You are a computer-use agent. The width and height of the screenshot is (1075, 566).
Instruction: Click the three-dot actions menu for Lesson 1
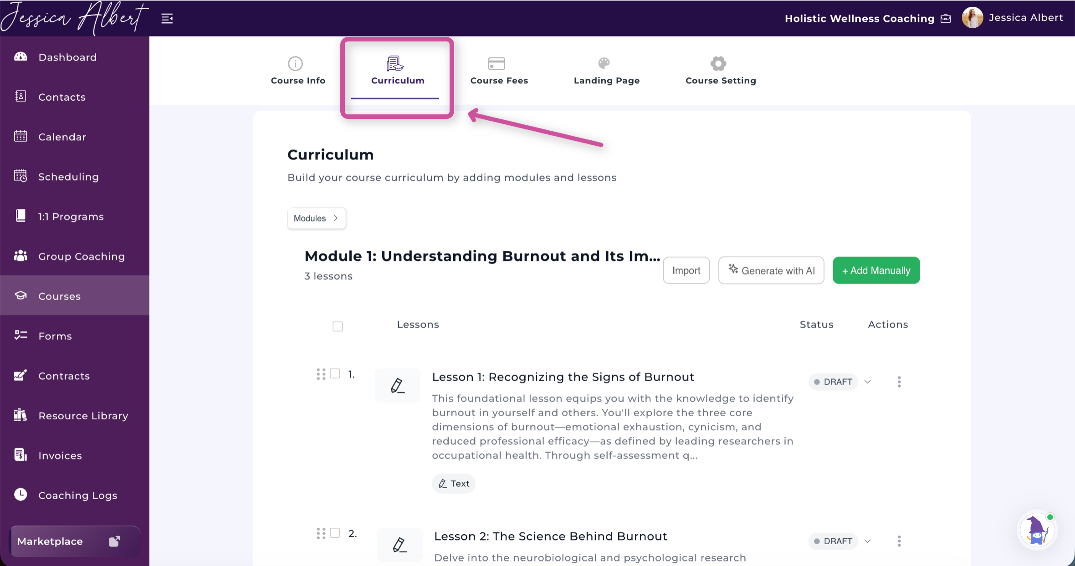click(899, 382)
